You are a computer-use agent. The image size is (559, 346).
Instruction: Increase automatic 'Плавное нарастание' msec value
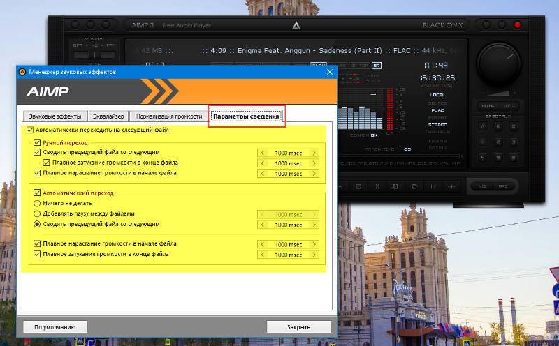click(x=314, y=245)
